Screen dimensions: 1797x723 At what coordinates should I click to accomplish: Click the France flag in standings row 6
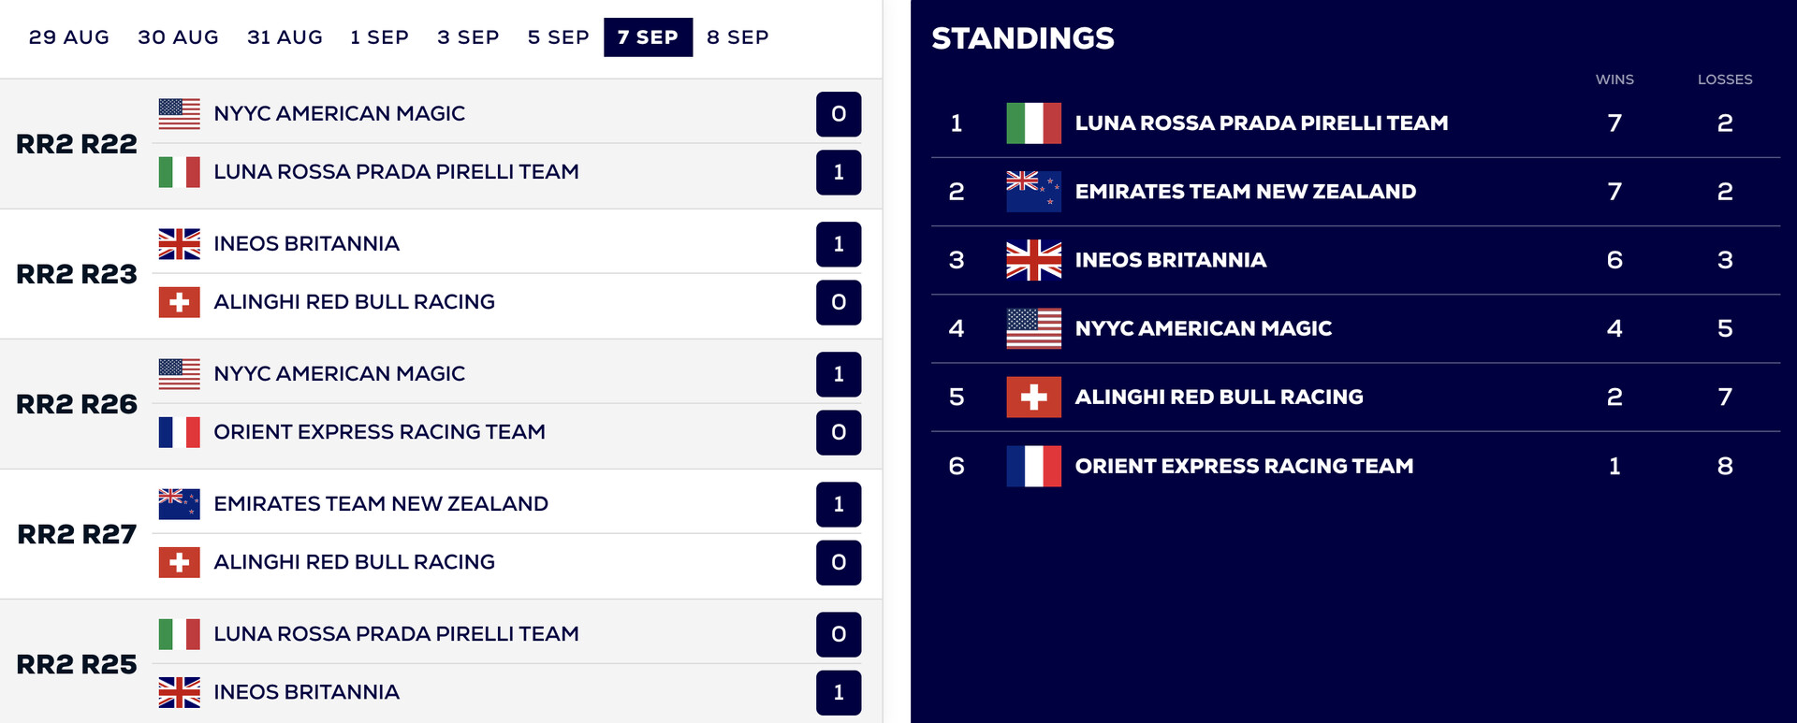coord(1033,466)
